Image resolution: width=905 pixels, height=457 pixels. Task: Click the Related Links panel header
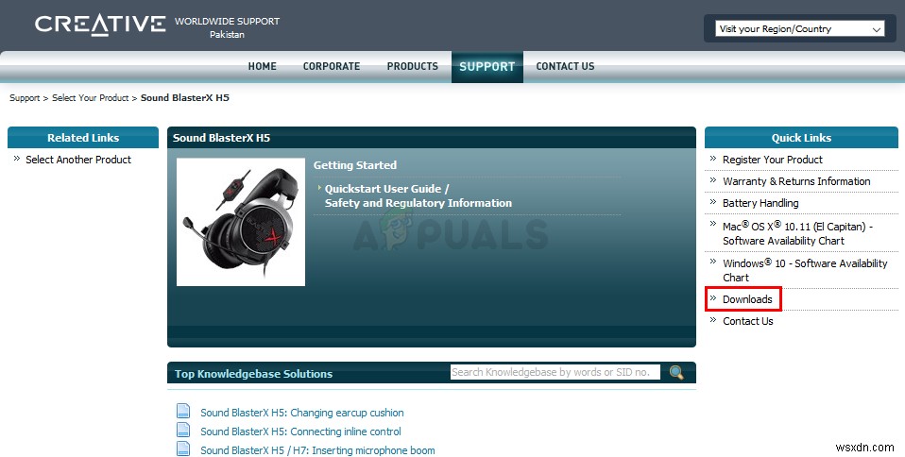(83, 138)
